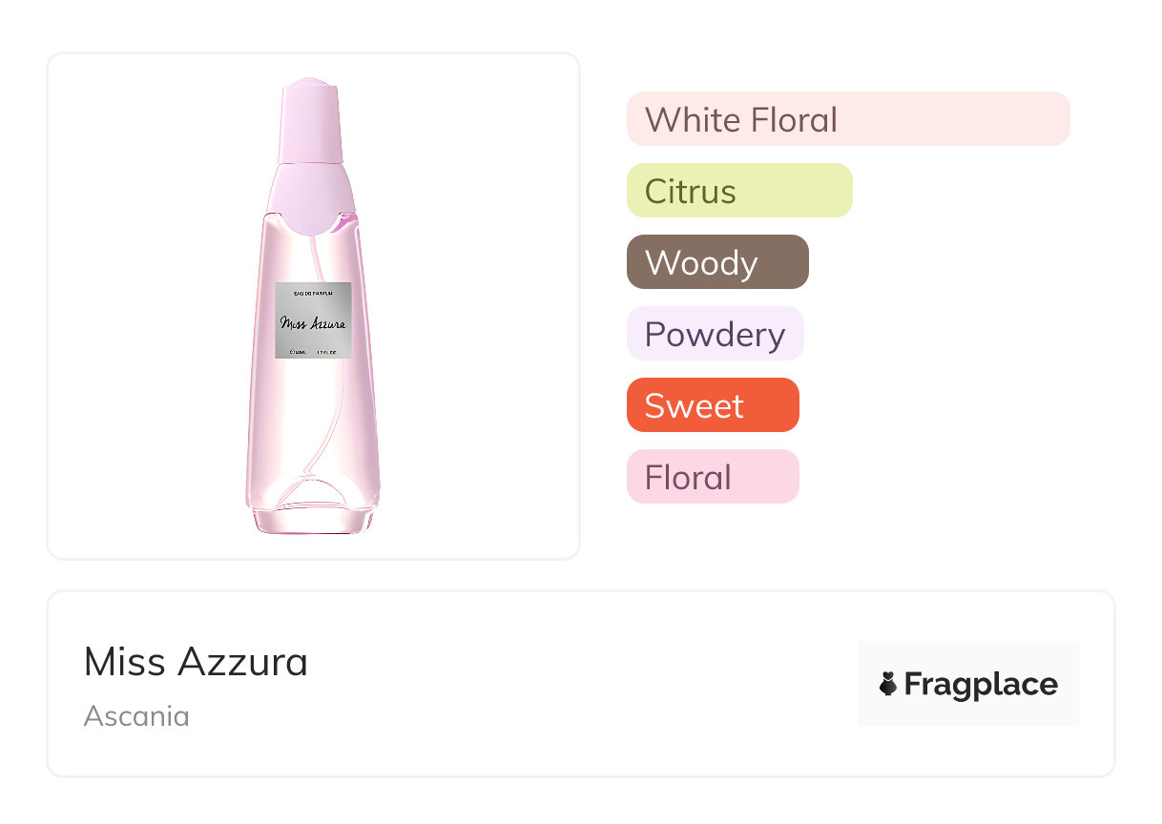
Task: Click the Fragplace wordmark text
Action: click(981, 684)
